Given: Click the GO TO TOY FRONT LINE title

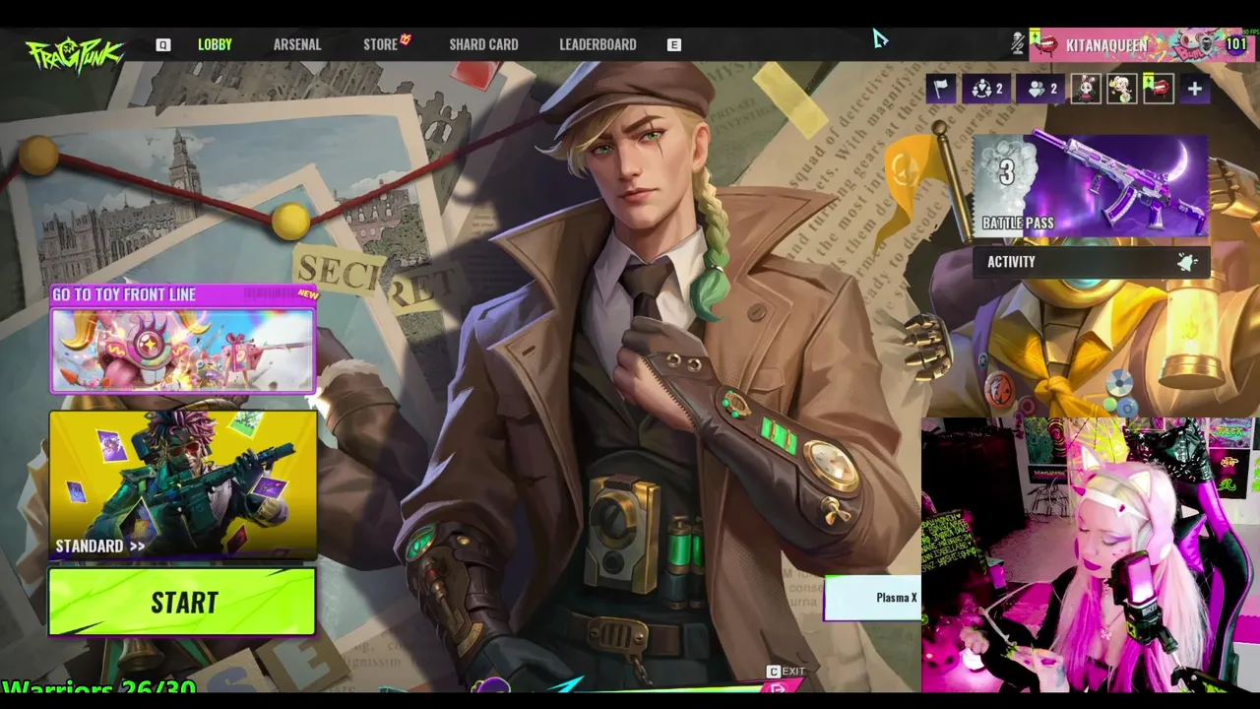Looking at the screenshot, I should pyautogui.click(x=124, y=294).
